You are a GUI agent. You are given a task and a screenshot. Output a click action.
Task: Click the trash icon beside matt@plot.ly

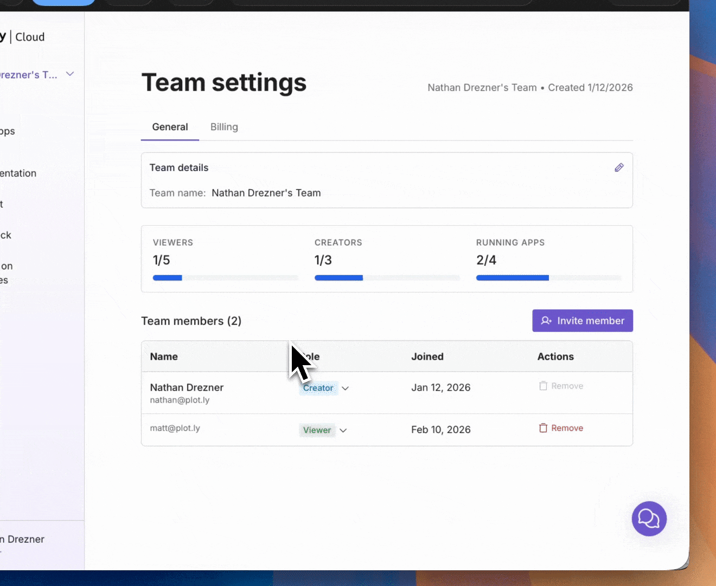point(543,428)
